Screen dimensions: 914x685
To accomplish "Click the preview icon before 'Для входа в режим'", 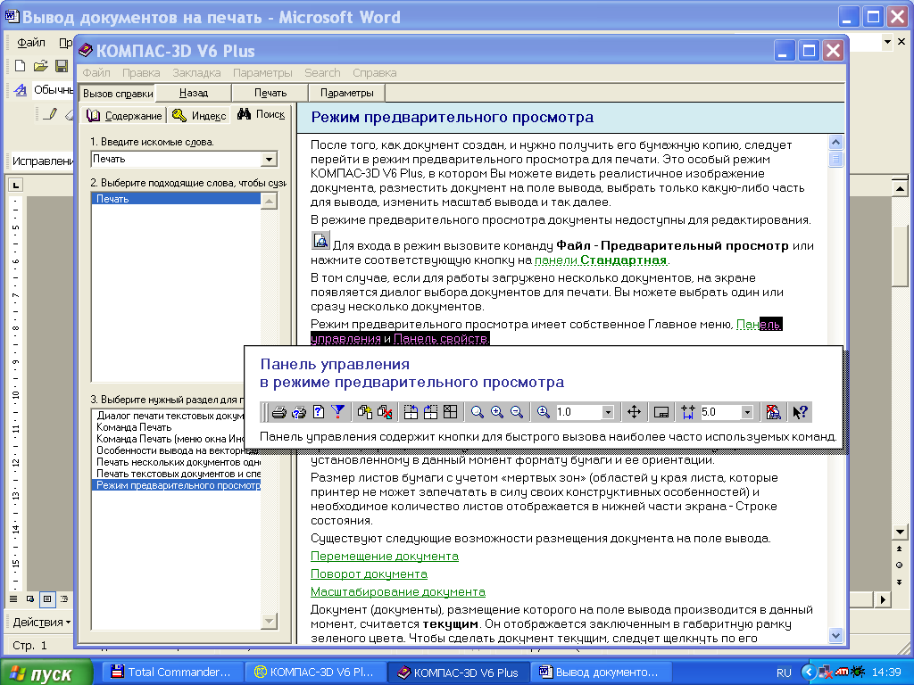I will [x=320, y=240].
